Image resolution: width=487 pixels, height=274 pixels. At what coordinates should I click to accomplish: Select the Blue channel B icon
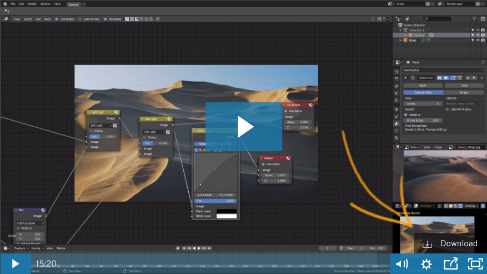tap(151, 19)
